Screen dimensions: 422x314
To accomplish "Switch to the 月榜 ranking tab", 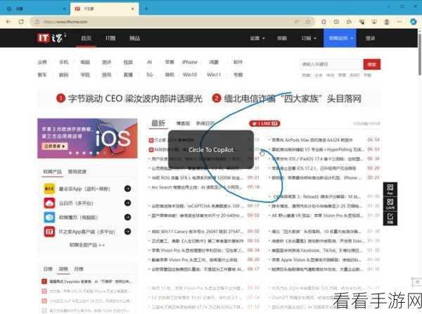I will [x=79, y=269].
